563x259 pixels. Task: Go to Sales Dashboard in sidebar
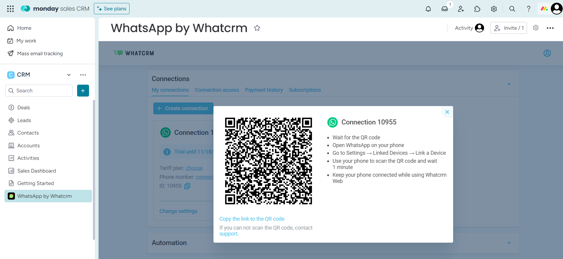(36, 171)
